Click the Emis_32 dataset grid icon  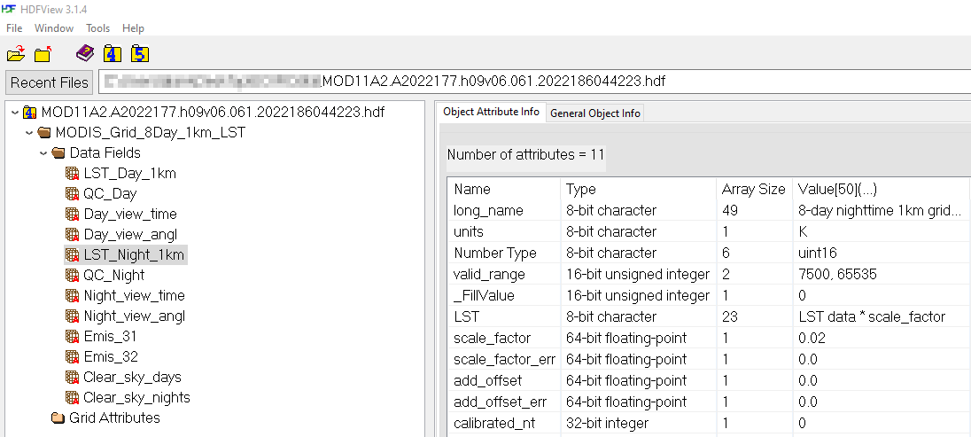tap(73, 357)
